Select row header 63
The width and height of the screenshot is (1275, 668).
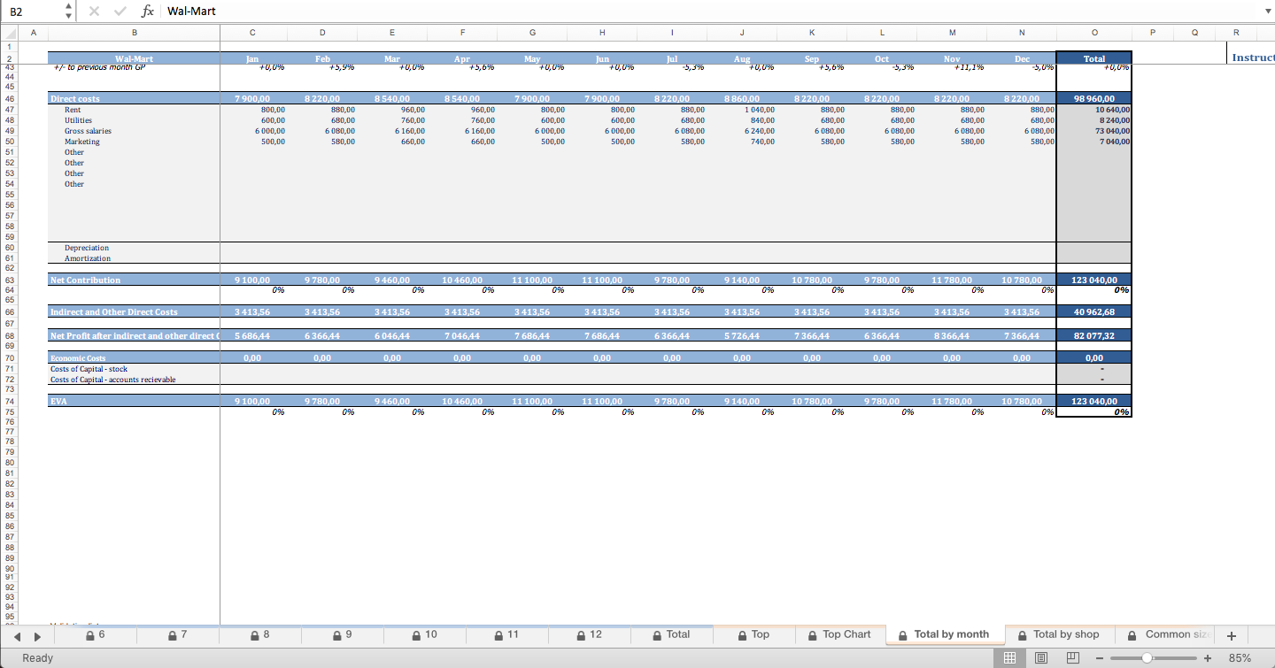pos(10,280)
